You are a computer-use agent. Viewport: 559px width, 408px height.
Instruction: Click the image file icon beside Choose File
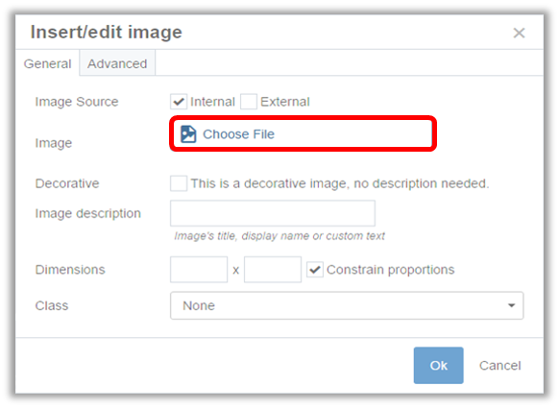click(x=188, y=134)
